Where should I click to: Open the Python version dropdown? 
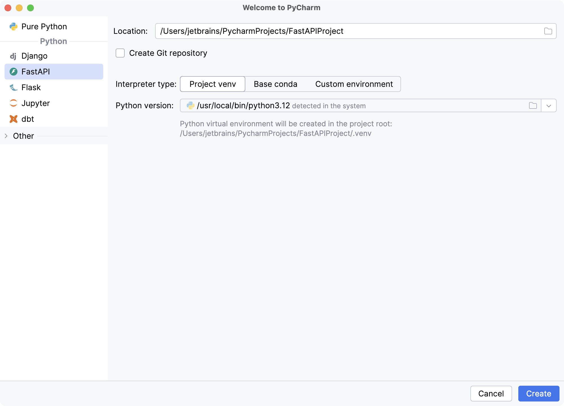(x=549, y=105)
